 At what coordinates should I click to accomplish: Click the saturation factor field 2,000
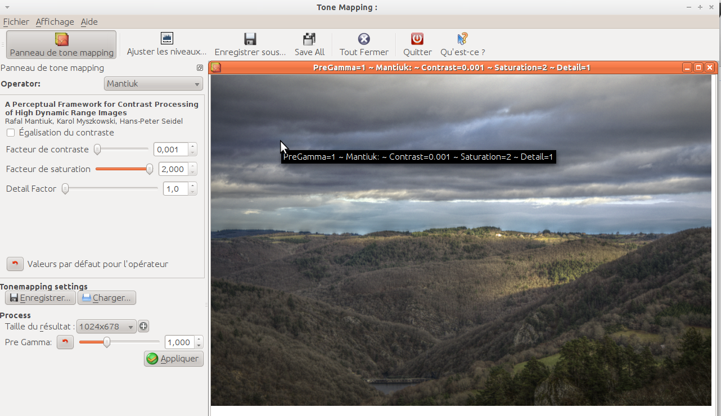[173, 169]
